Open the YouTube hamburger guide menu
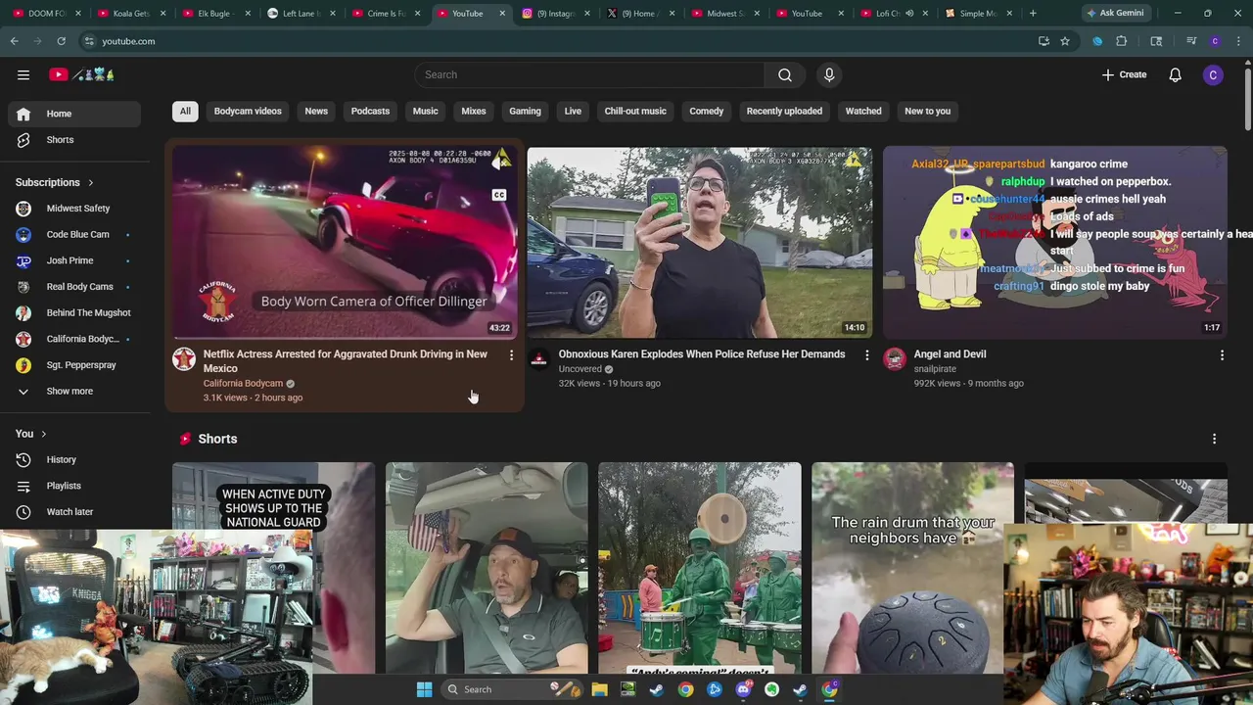The width and height of the screenshot is (1253, 705). pos(23,74)
